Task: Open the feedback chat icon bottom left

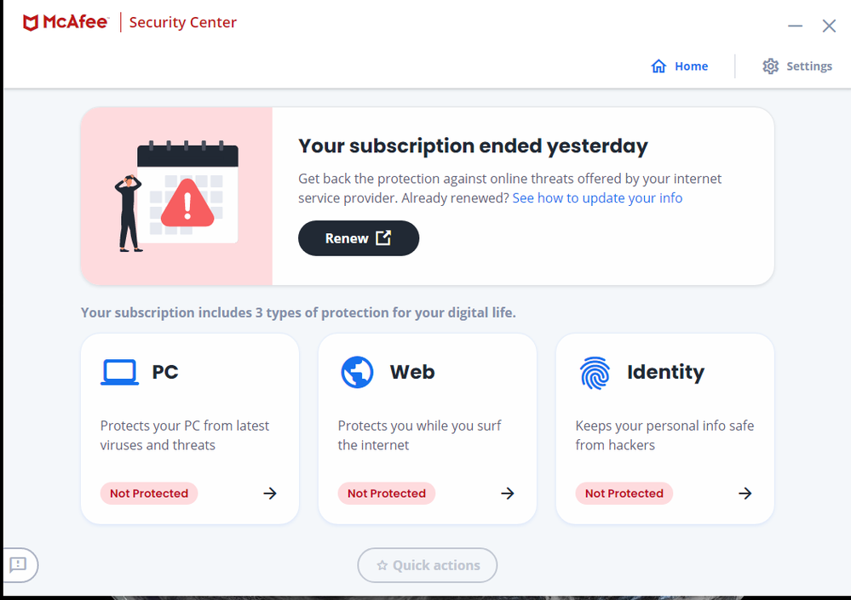Action: tap(18, 565)
